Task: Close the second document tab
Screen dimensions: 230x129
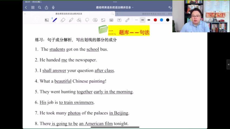Action: 117,14
